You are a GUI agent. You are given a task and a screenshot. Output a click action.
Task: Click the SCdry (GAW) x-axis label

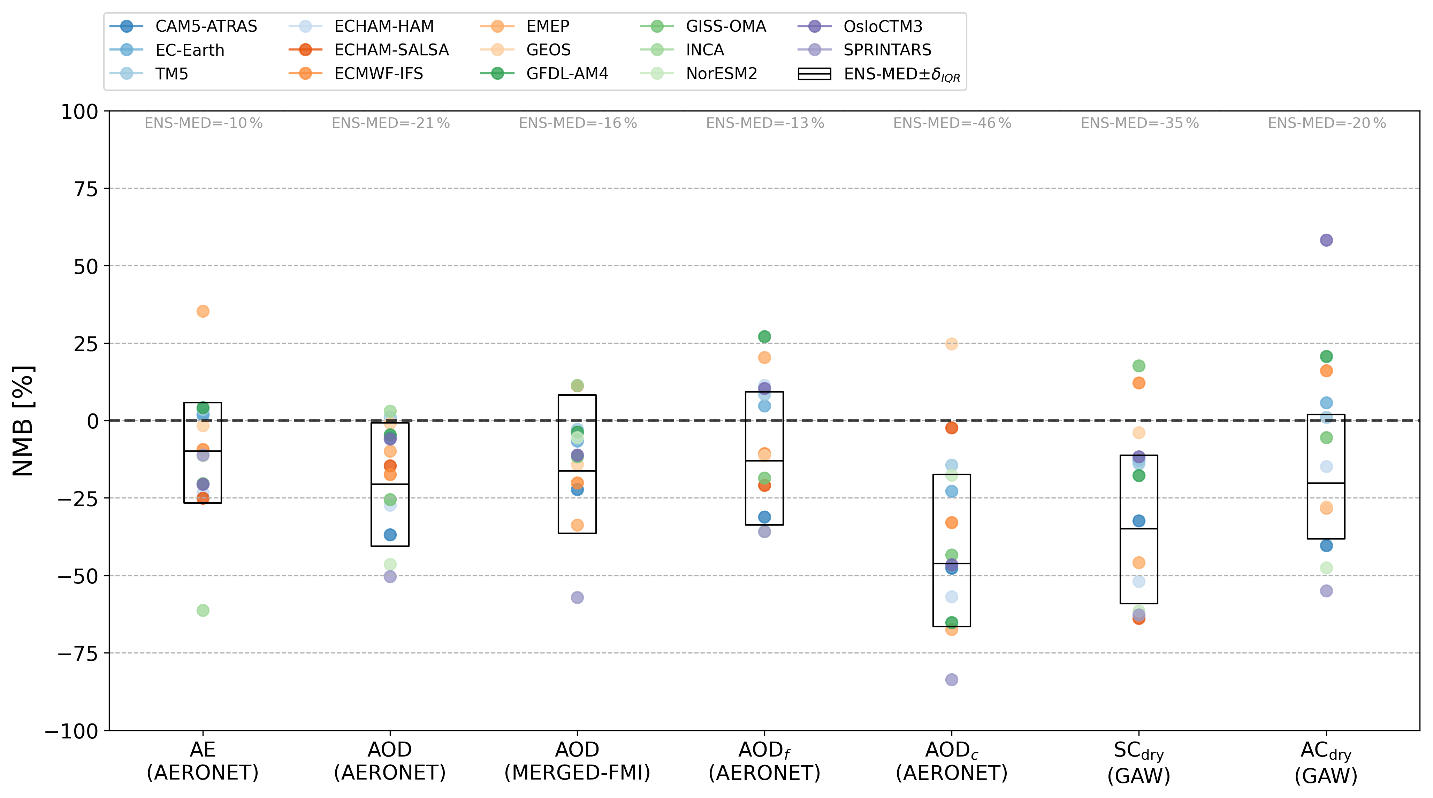tap(1139, 763)
